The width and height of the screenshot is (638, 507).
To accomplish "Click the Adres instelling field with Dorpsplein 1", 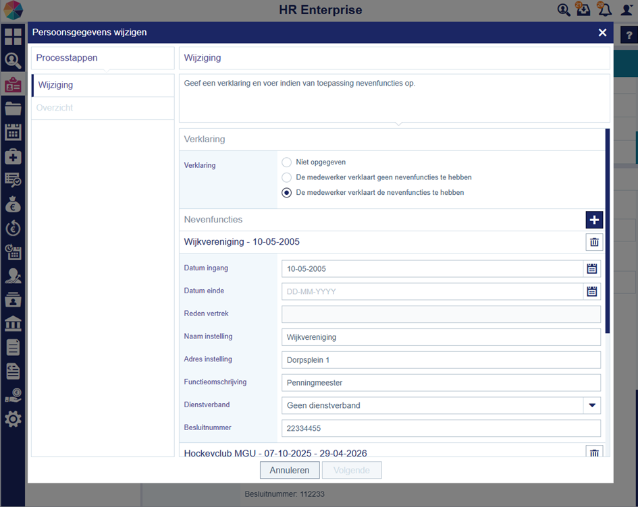I will [x=441, y=360].
